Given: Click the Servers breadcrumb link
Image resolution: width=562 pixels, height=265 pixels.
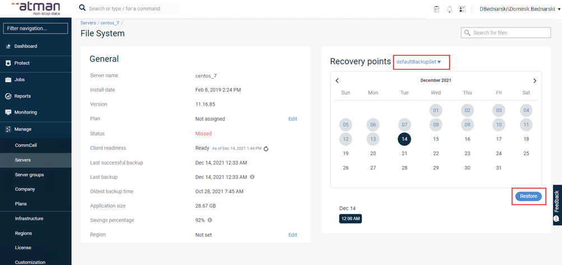Looking at the screenshot, I should click(x=88, y=23).
